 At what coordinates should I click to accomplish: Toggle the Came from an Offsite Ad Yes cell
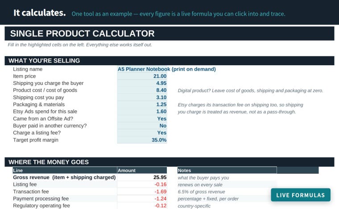pyautogui.click(x=142, y=118)
